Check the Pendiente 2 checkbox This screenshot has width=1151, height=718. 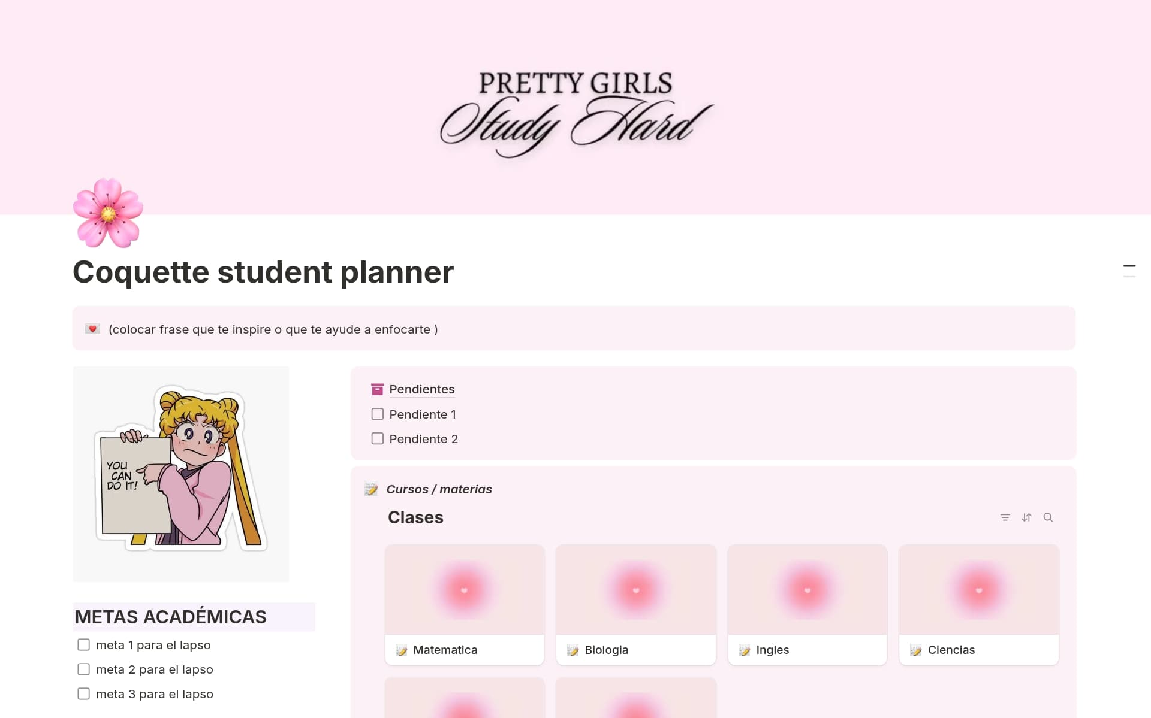click(x=378, y=439)
